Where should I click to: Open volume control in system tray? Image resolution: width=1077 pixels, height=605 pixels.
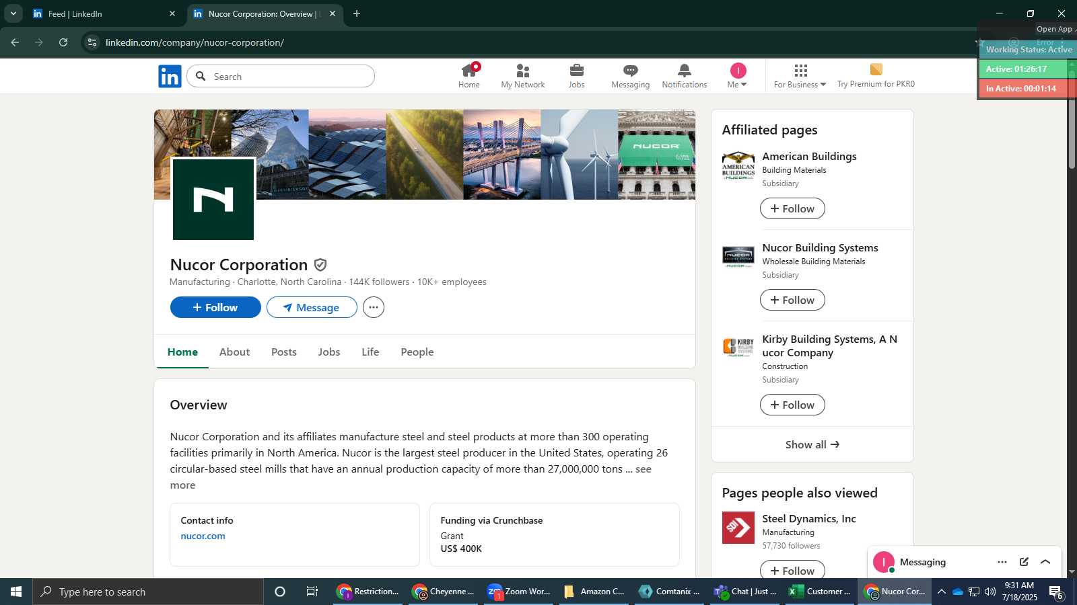tap(990, 592)
